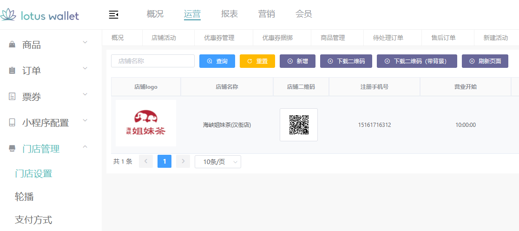Expand the 商品 menu chevron
This screenshot has height=231, width=519.
click(x=85, y=43)
